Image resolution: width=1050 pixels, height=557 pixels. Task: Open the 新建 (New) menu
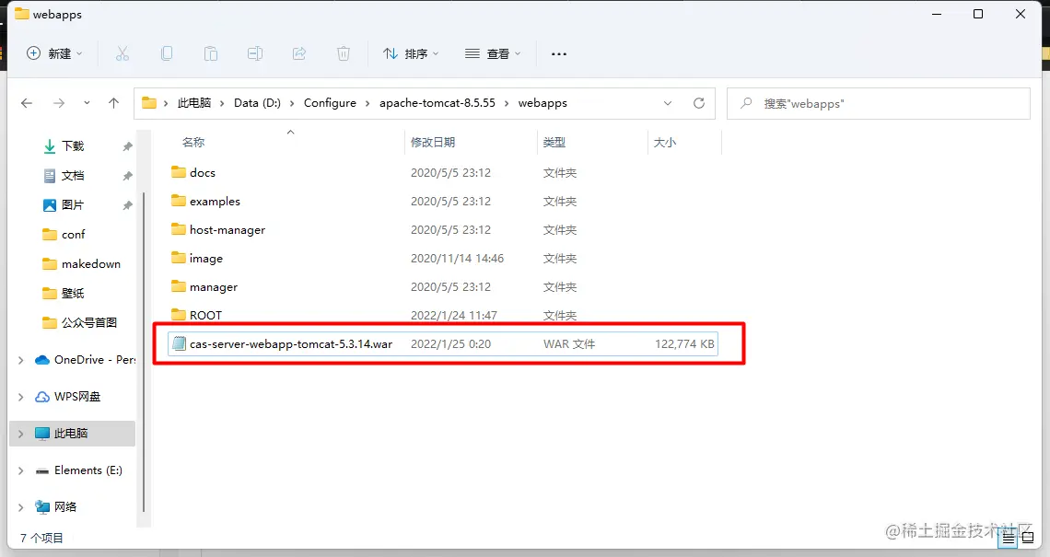pyautogui.click(x=54, y=53)
